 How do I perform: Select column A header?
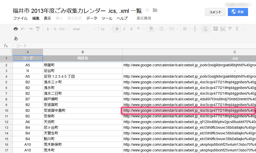[28, 52]
